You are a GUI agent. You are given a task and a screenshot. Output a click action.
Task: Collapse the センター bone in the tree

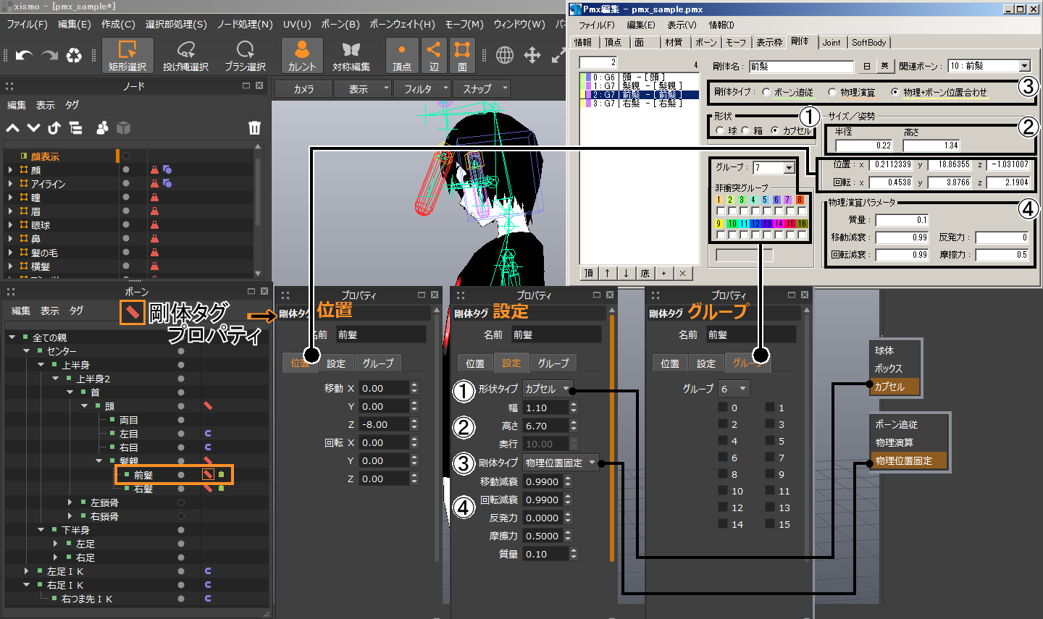(x=27, y=351)
